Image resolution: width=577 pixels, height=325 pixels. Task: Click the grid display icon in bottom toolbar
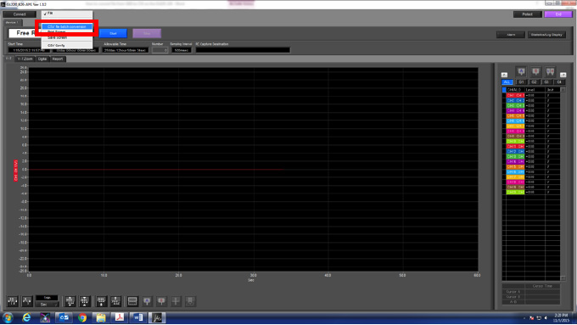(x=132, y=301)
